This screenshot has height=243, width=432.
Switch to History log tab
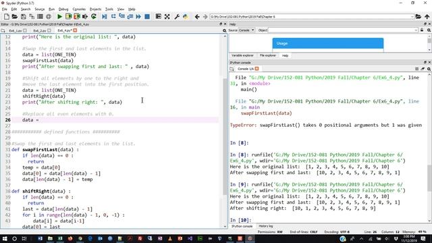[x=266, y=226]
